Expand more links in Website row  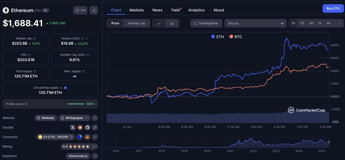click(x=95, y=118)
